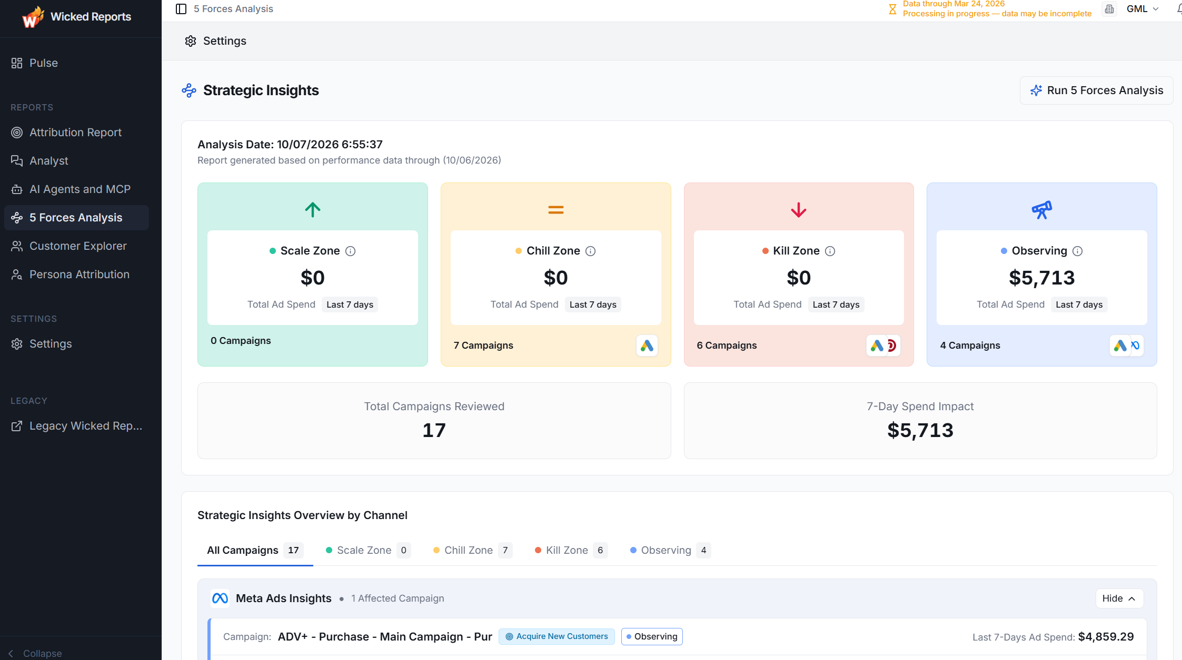Click the Meta Ads Insights logo

click(x=220, y=598)
